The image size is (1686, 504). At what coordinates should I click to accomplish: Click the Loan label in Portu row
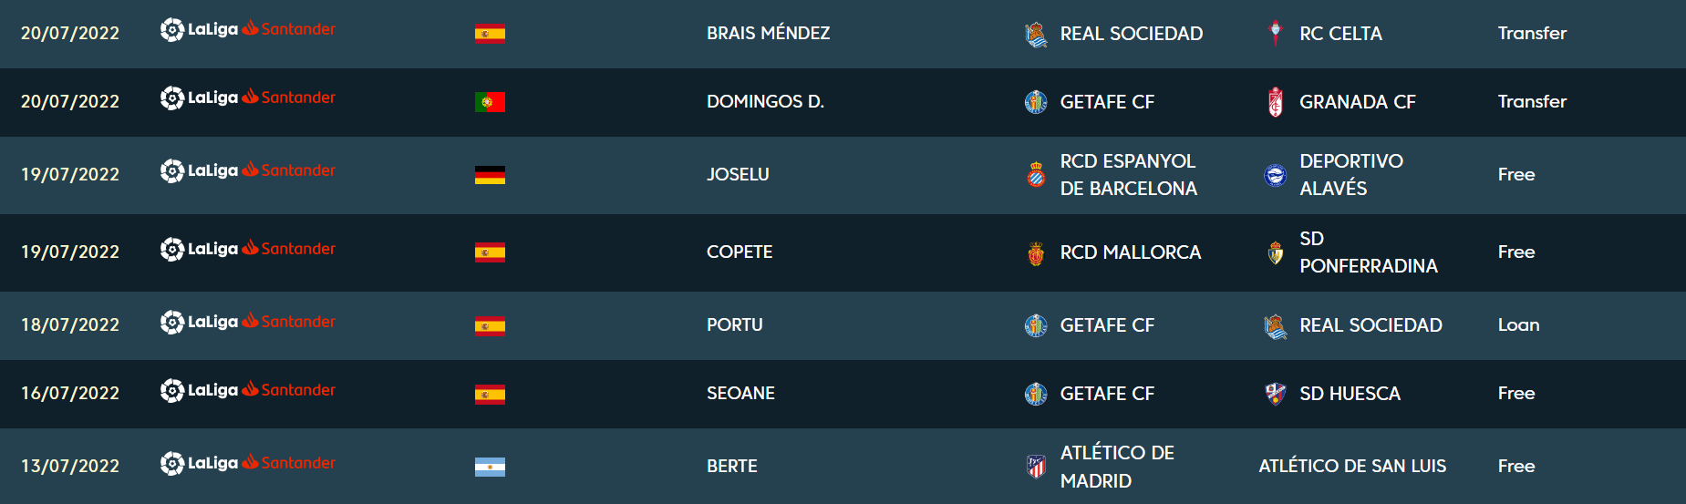tap(1518, 324)
